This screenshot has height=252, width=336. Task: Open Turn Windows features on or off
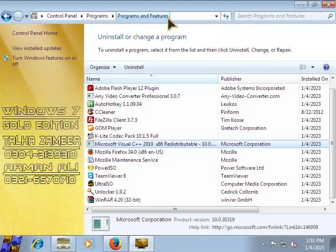[x=45, y=61]
